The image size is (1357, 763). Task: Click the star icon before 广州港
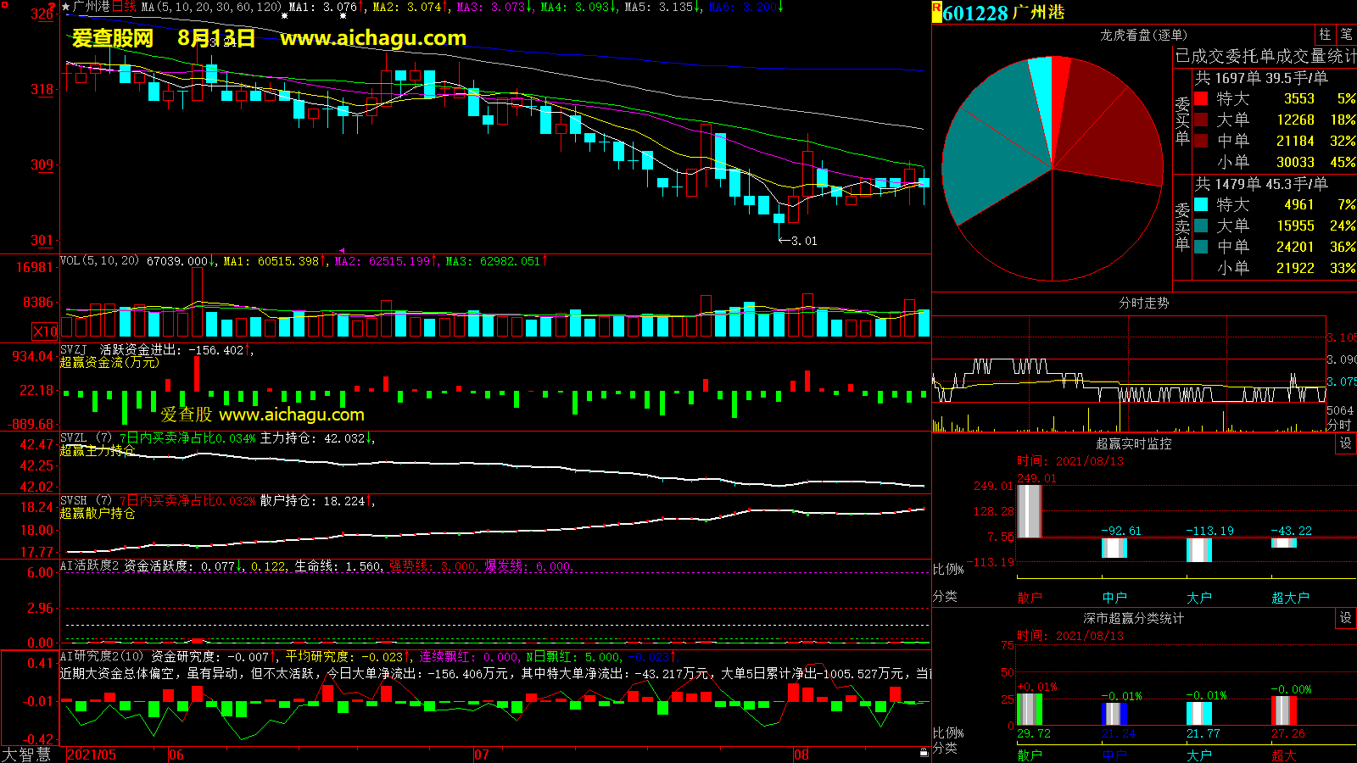pyautogui.click(x=66, y=7)
